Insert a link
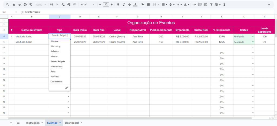 click(x=194, y=5)
